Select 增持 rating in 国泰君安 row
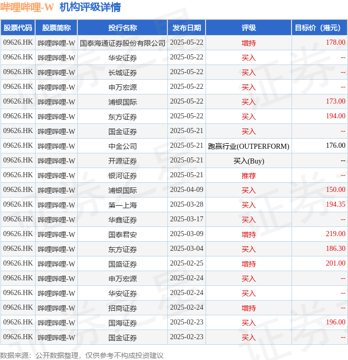The image size is (348, 360). click(x=249, y=234)
